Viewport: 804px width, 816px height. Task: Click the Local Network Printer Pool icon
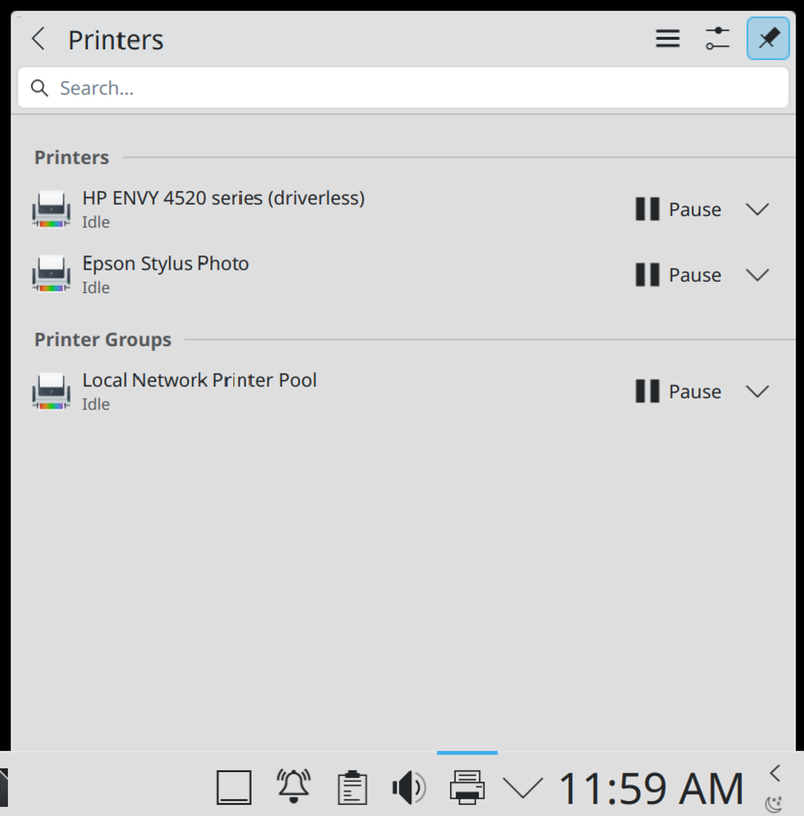click(51, 392)
